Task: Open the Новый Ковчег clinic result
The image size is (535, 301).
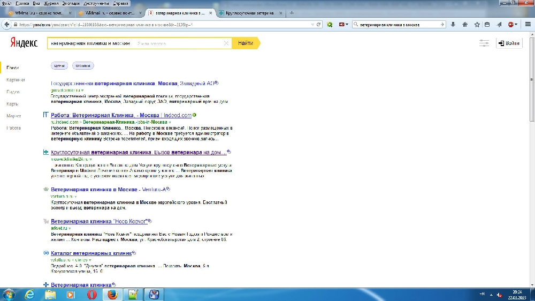Action: click(x=99, y=221)
